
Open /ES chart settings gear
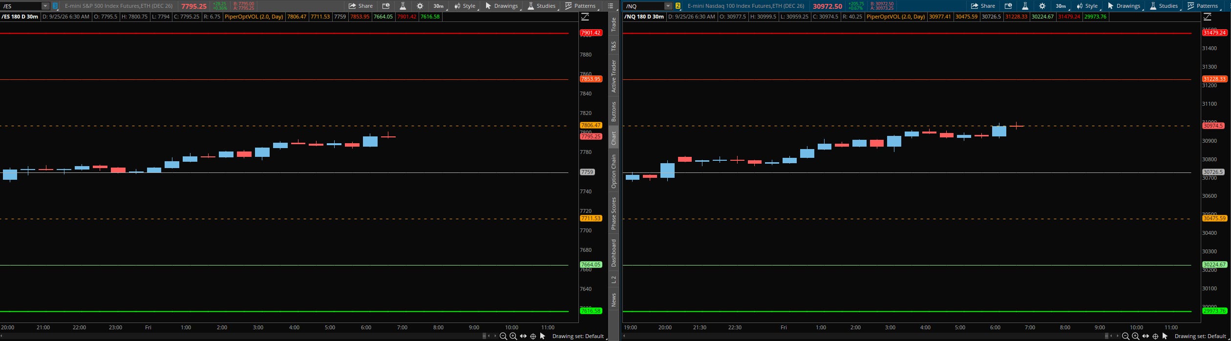(420, 6)
